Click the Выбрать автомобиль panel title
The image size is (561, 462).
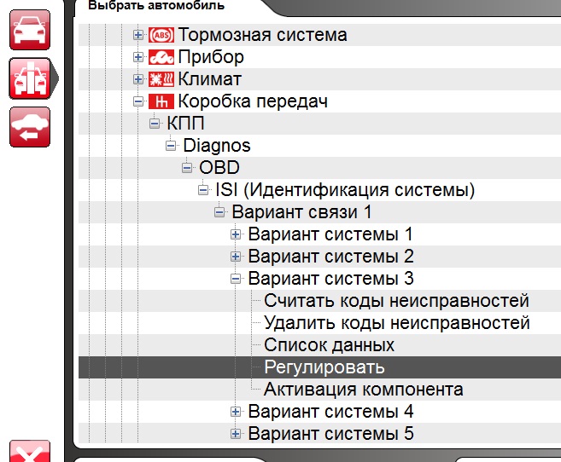(156, 6)
